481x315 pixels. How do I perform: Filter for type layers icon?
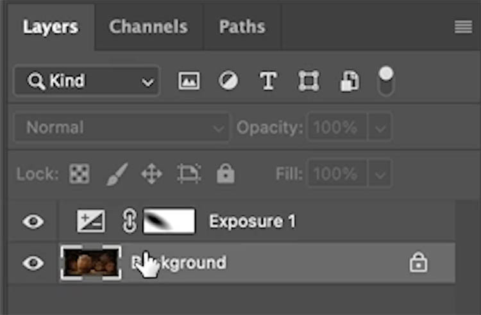pyautogui.click(x=269, y=81)
